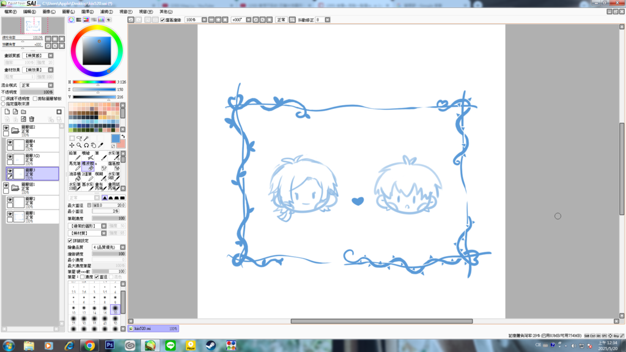Show the HSV slider panel
The height and width of the screenshot is (352, 626).
click(86, 20)
